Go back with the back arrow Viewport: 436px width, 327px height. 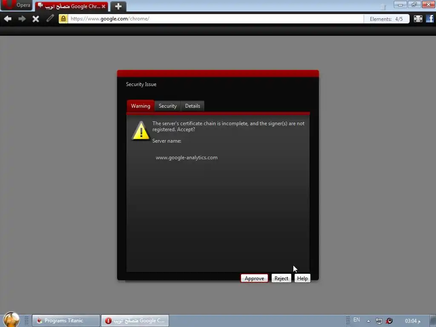(x=8, y=19)
